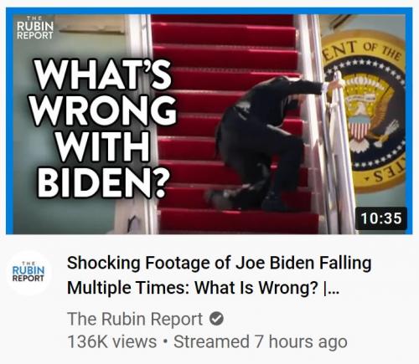Screen dimensions: 419x364
Task: Visit The Rubin Report channel name link
Action: (x=135, y=319)
